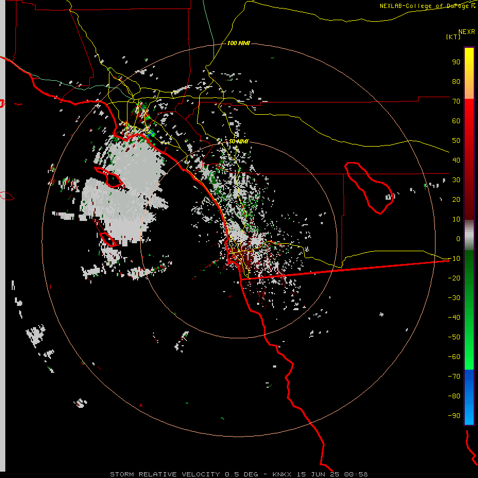478x478 pixels.
Task: Click the 70 value on velocity scale
Action: click(x=456, y=101)
